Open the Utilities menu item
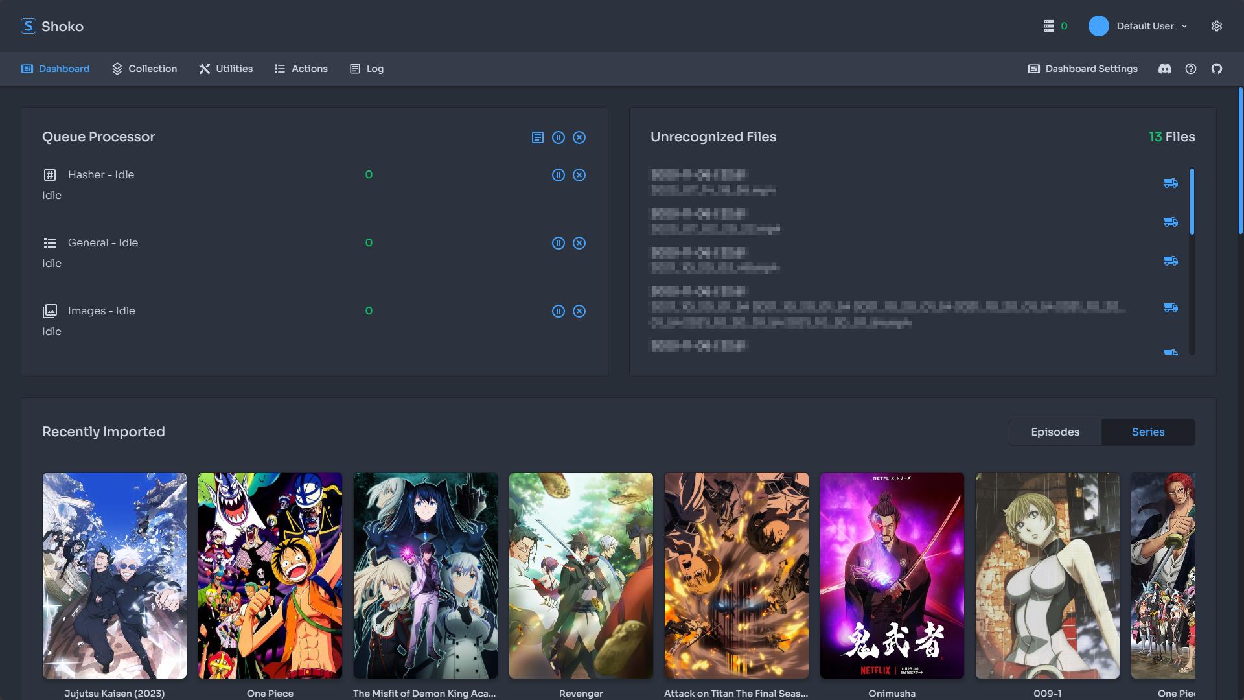 pos(226,69)
